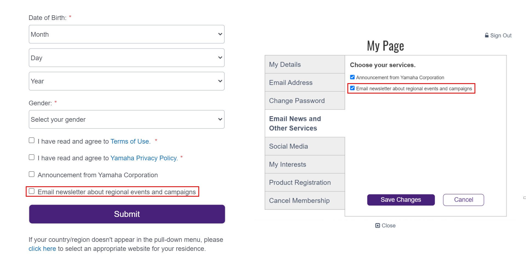This screenshot has width=526, height=270.
Task: Check the Terms of Use agreement checkbox
Action: (x=32, y=140)
